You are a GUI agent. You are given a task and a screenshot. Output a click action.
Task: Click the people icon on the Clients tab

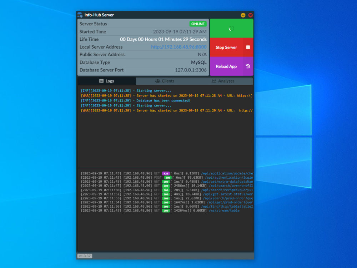[x=158, y=81]
